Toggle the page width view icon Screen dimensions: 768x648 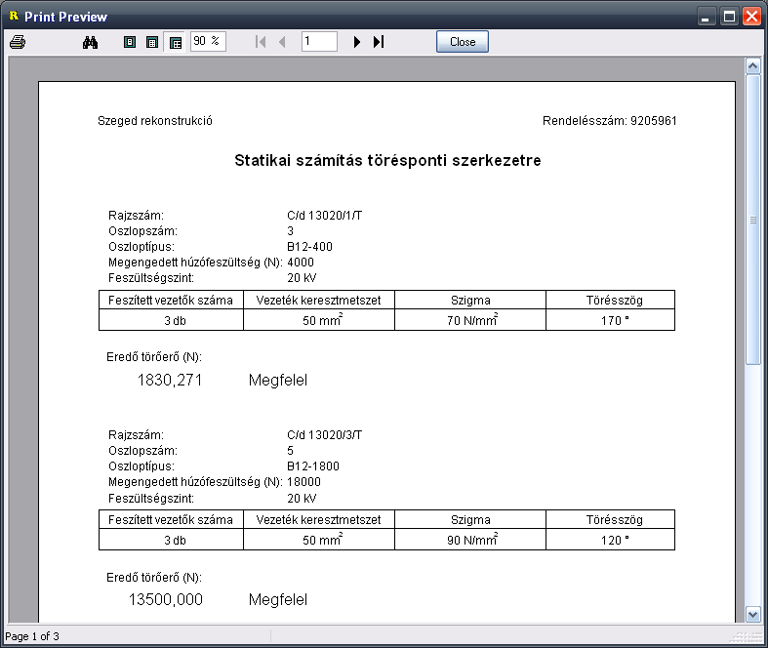pyautogui.click(x=175, y=42)
